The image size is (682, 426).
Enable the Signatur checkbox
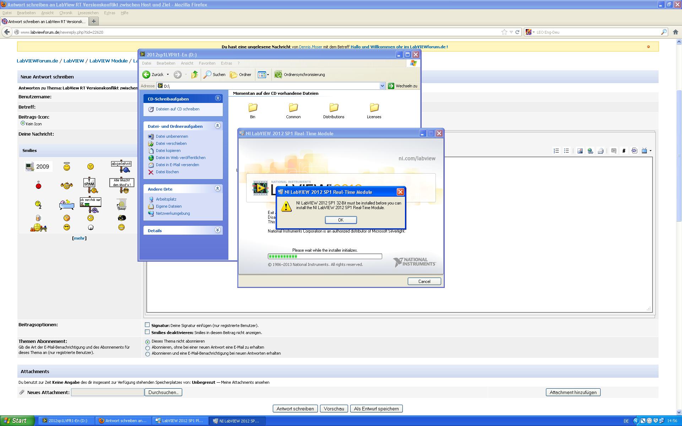147,325
